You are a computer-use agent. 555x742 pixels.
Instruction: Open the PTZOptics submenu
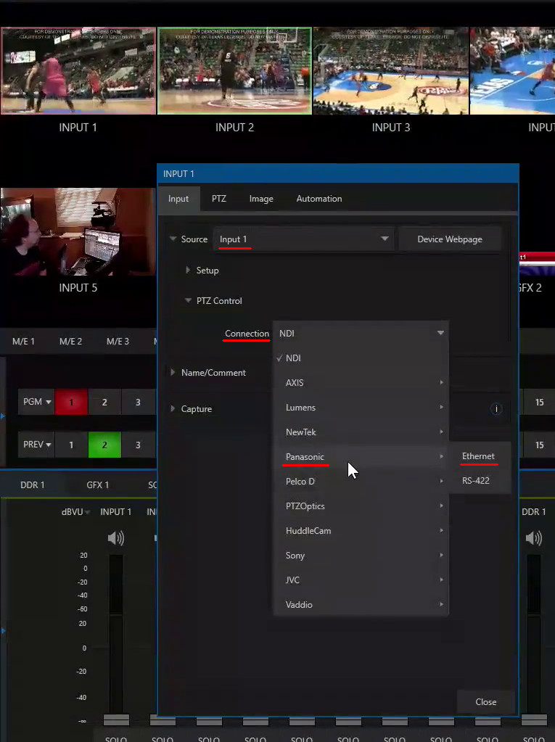(x=361, y=506)
